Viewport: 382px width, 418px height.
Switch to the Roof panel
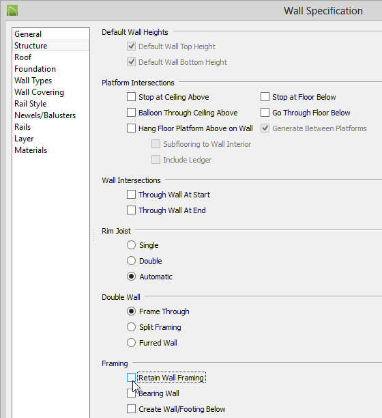pyautogui.click(x=23, y=57)
